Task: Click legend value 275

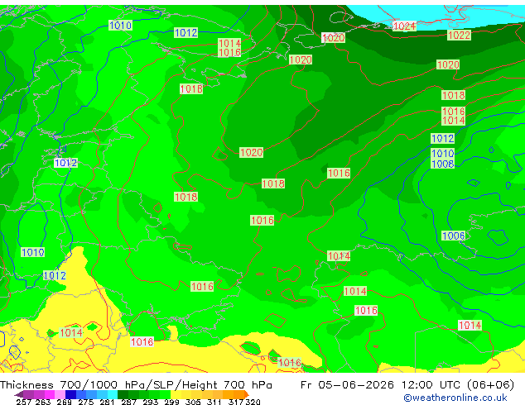Action: tap(86, 402)
